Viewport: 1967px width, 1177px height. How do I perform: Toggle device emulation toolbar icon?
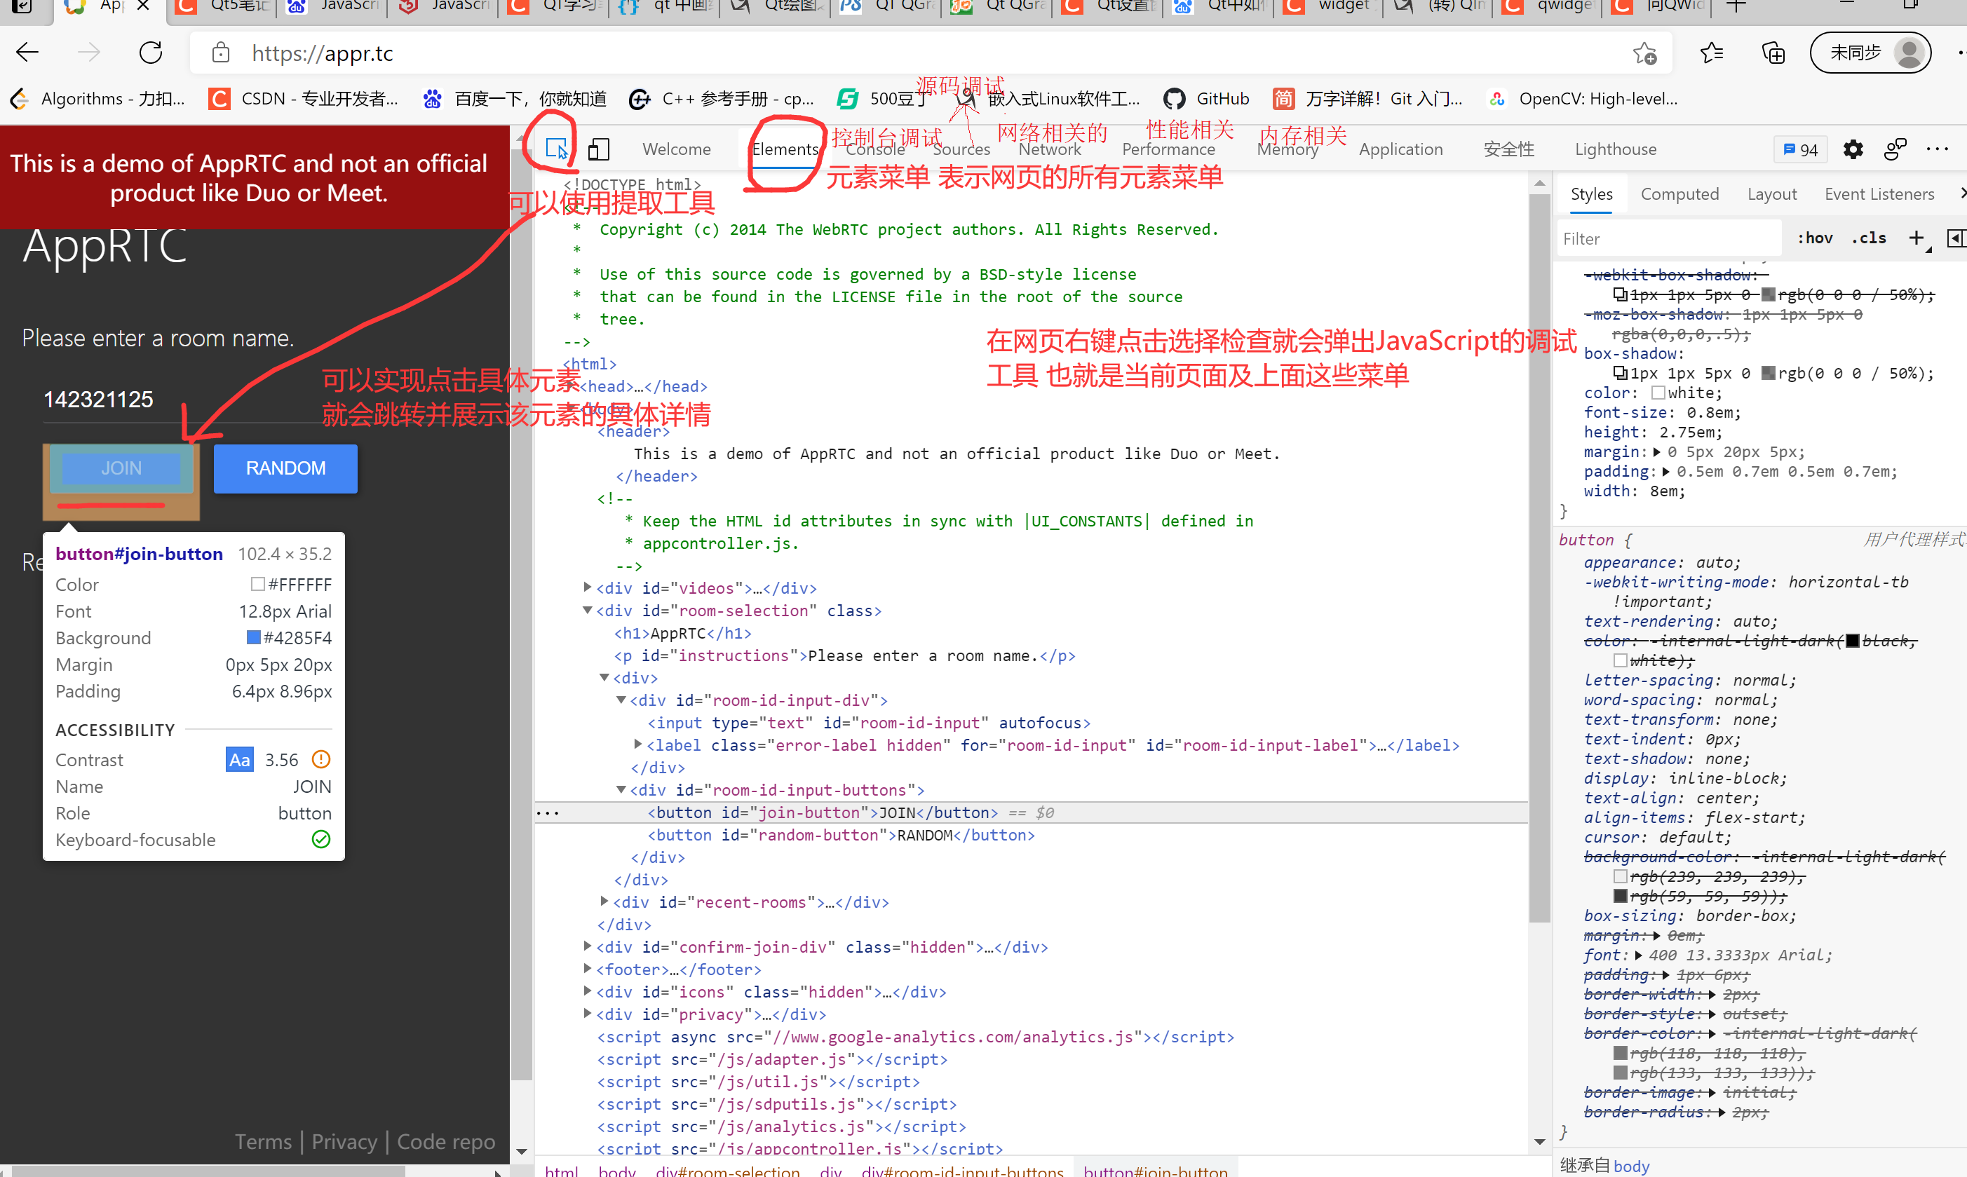[x=599, y=149]
